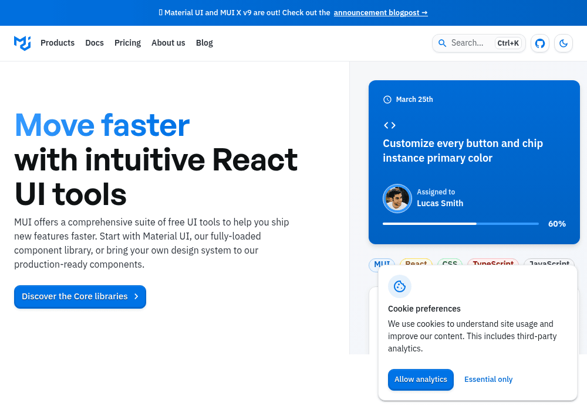The height and width of the screenshot is (410, 587).
Task: Open the Docs menu
Action: click(x=95, y=43)
